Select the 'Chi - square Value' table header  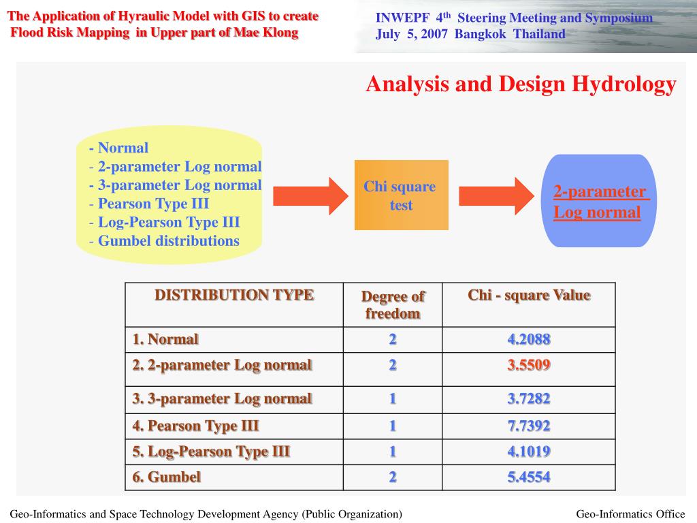(529, 296)
